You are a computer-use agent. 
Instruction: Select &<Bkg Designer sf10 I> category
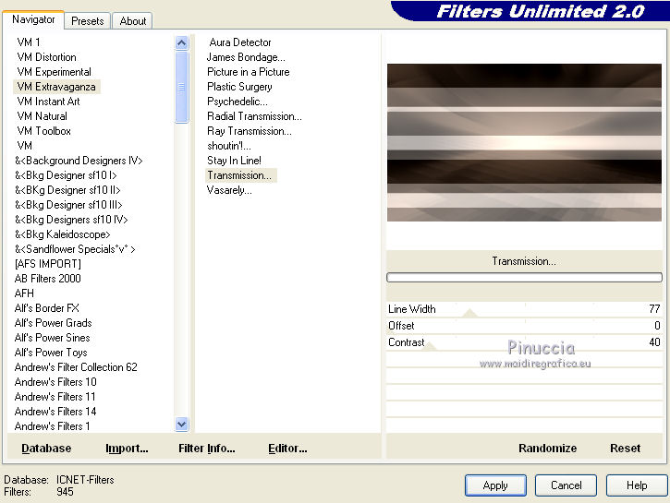click(66, 175)
